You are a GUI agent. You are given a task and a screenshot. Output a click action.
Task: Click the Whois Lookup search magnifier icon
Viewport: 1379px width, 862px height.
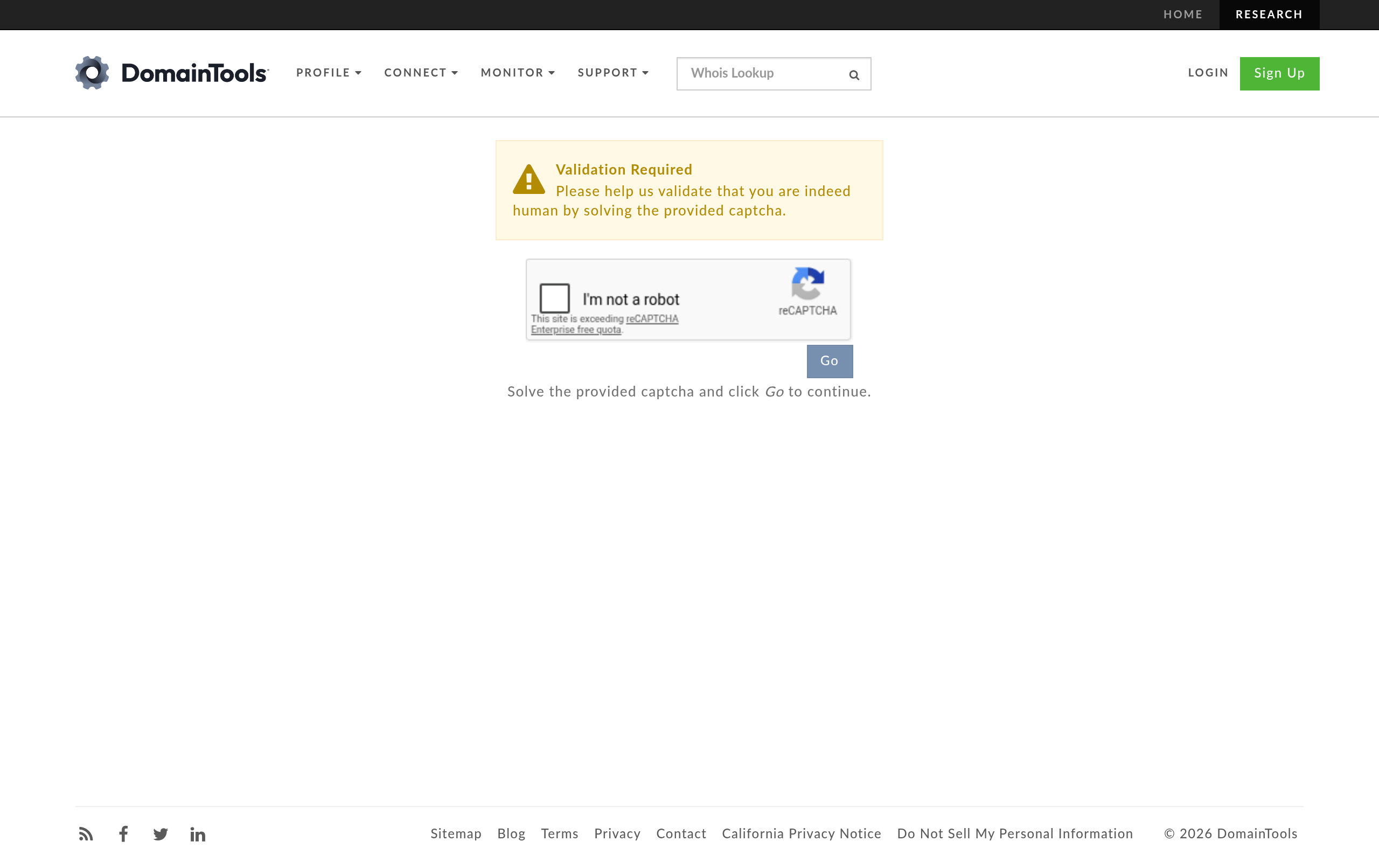[x=854, y=75]
